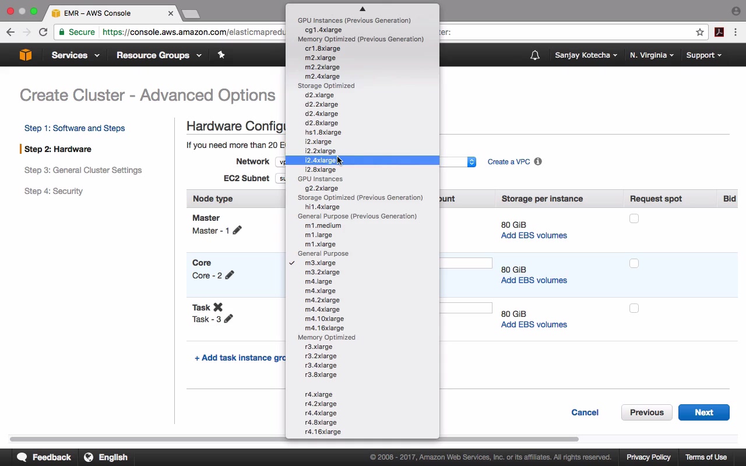Choose r4.xlarge from the list
This screenshot has width=746, height=466.
click(362, 394)
